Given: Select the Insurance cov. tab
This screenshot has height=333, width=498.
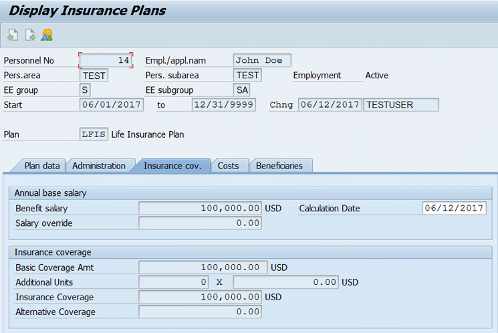Looking at the screenshot, I should [172, 166].
